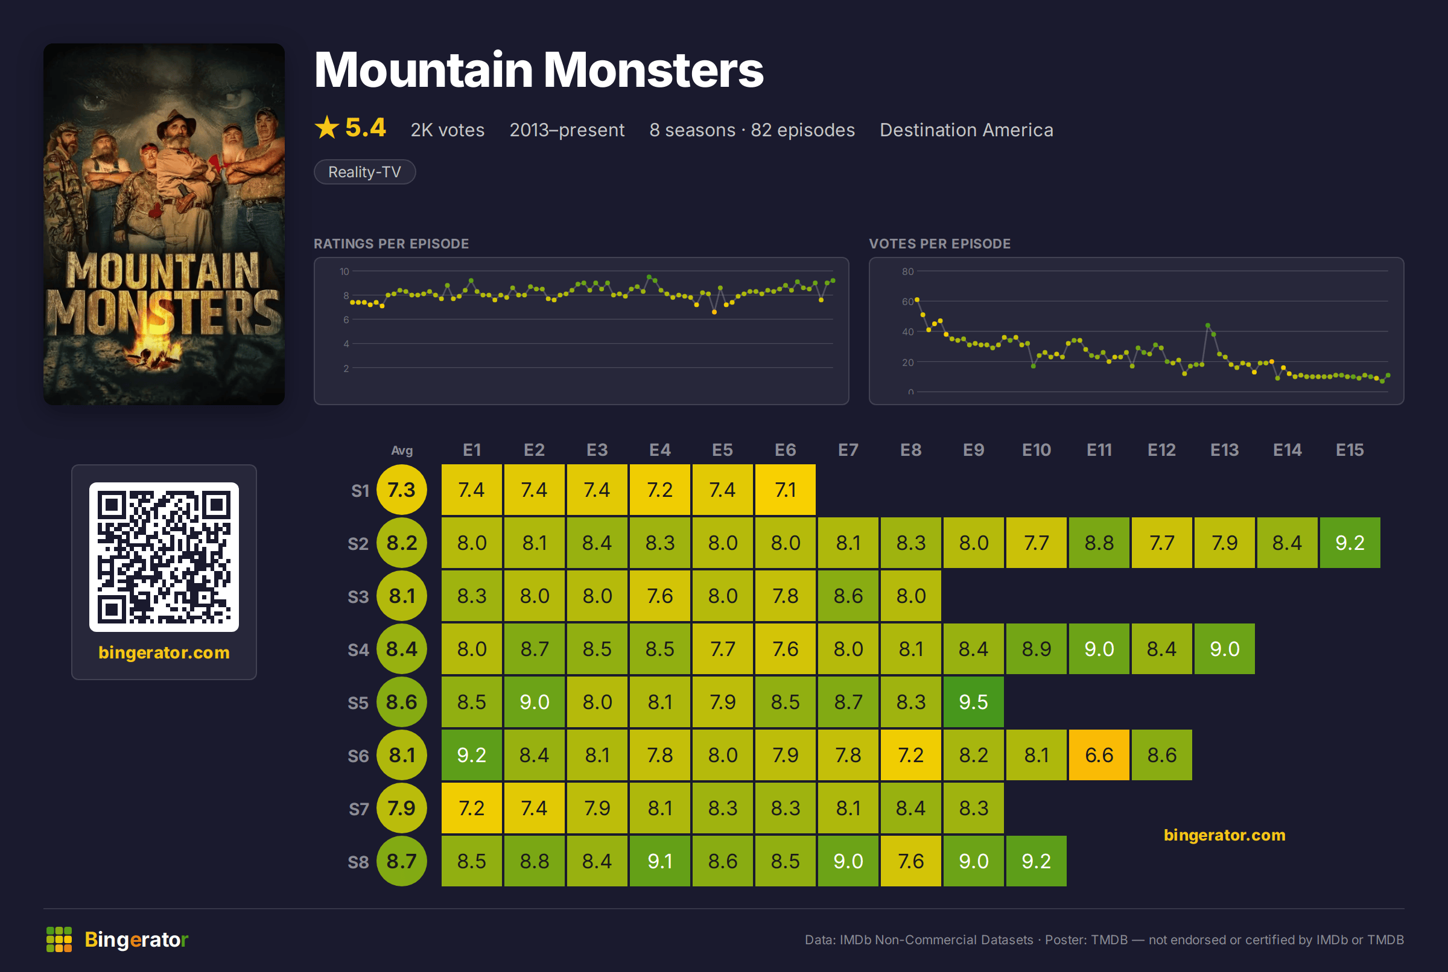The width and height of the screenshot is (1448, 972).
Task: Select the Reality-TV genre tag
Action: pyautogui.click(x=364, y=172)
